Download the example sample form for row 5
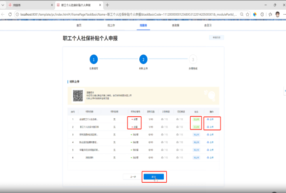This screenshot has height=193, width=286. [x=164, y=150]
